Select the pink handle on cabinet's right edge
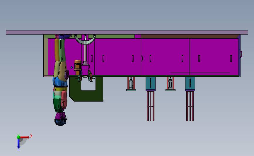This screenshot has width=254, height=156. pyautogui.click(x=241, y=54)
